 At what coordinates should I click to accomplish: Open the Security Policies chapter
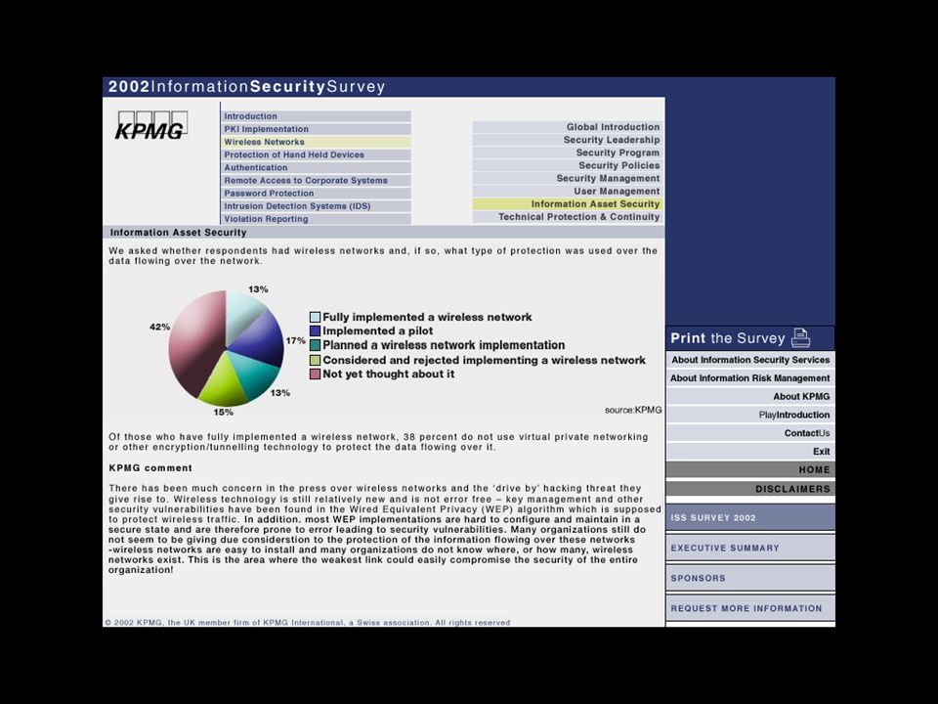point(567,165)
